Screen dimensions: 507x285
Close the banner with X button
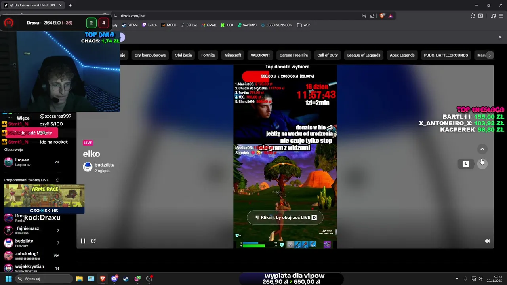coord(500,37)
